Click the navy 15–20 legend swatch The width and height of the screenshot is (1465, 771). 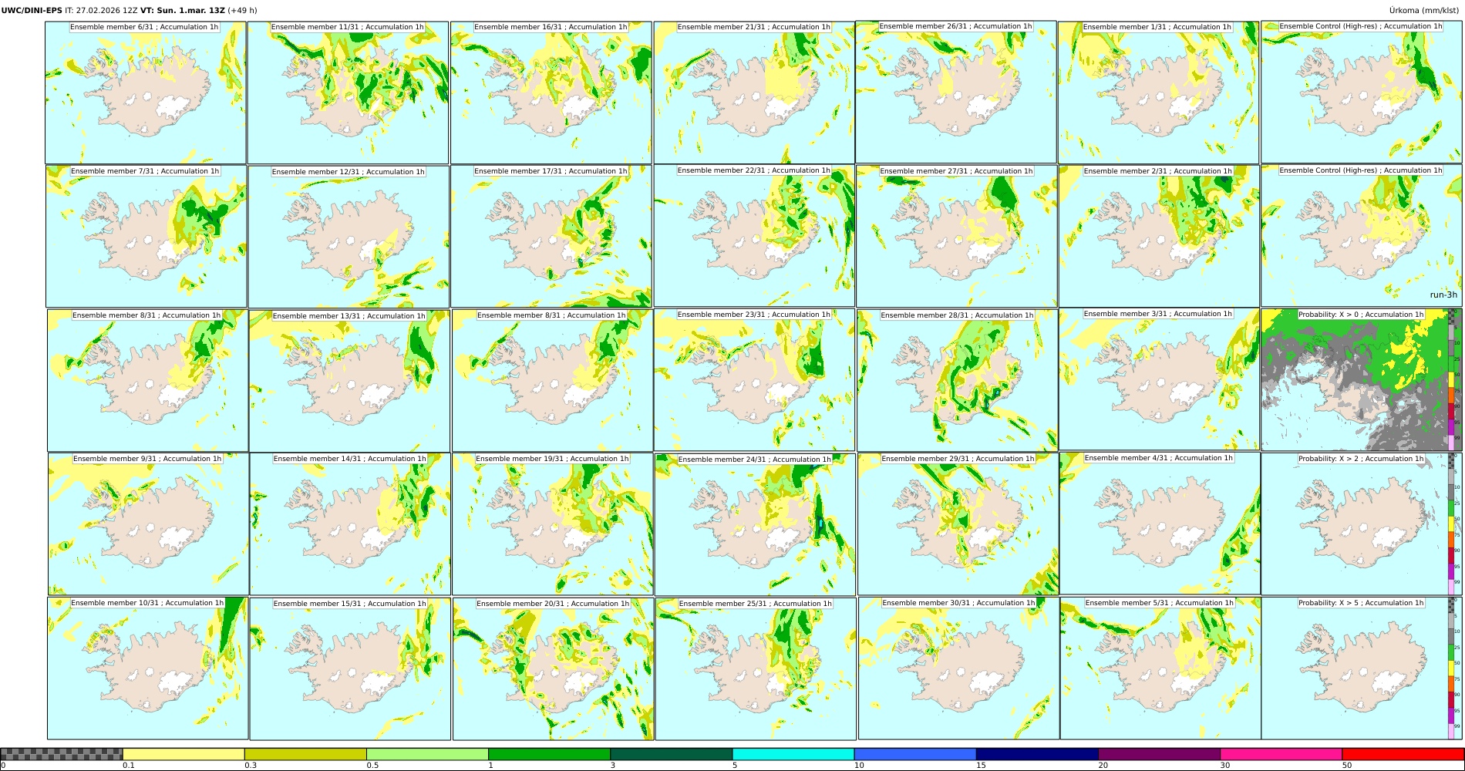[1037, 754]
